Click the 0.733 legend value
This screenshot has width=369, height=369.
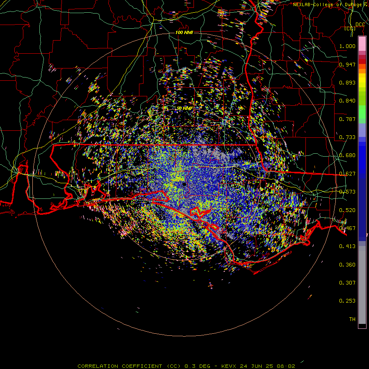coord(347,137)
